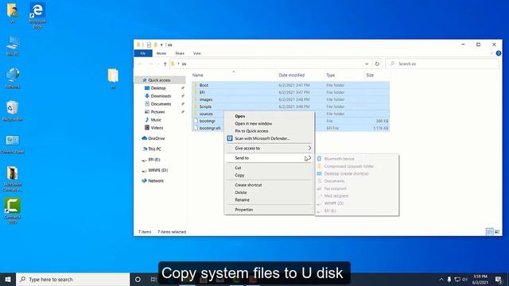Launch the Camtasia 2020 desktop shortcut

[x=13, y=210]
